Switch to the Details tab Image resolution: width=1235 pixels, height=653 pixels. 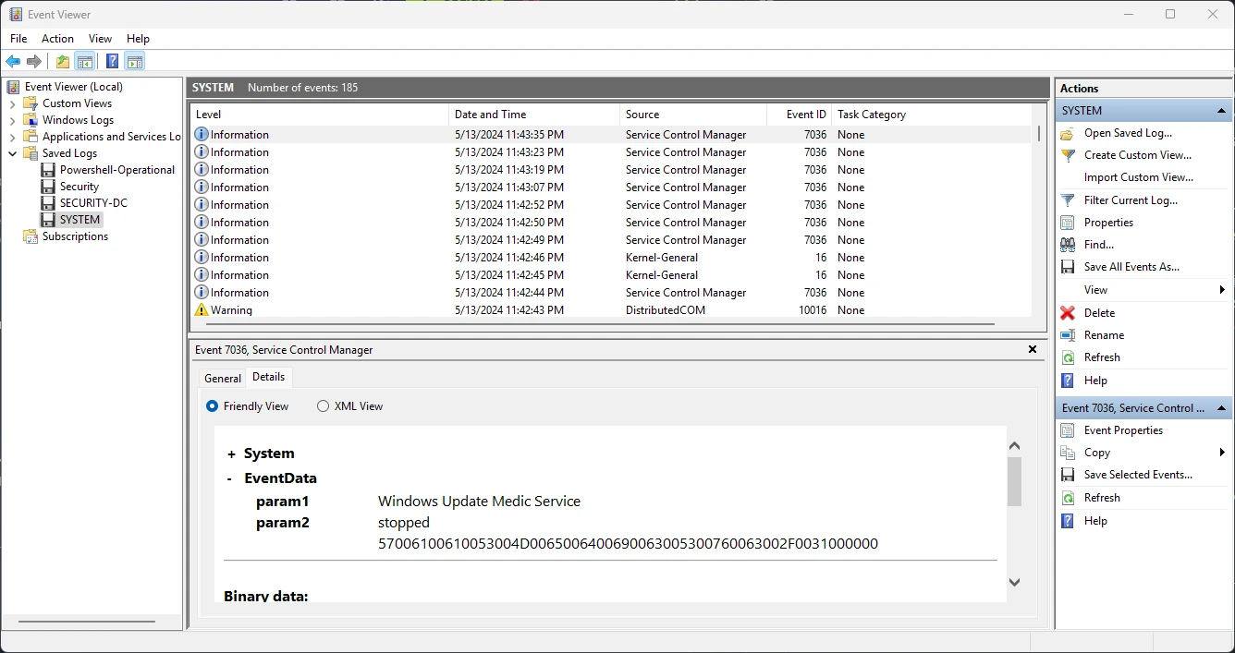(x=269, y=377)
